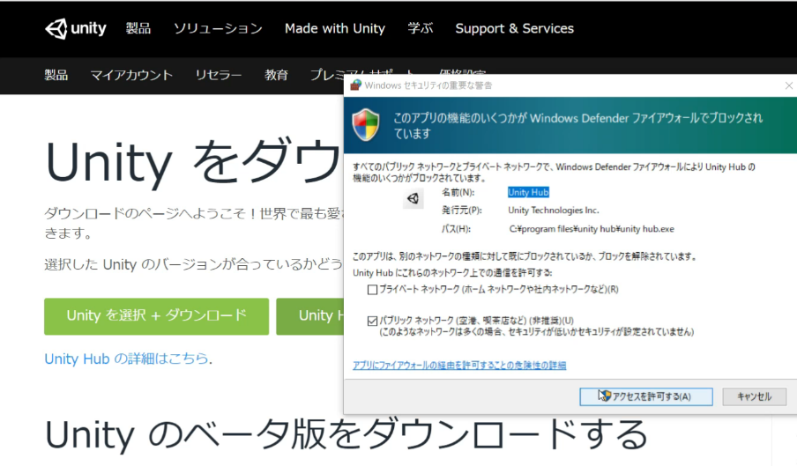Uncheck the パブリック ネットワーク checkbox
This screenshot has height=466, width=797.
[373, 321]
